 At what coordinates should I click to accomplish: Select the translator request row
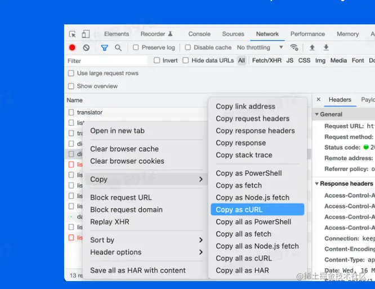pyautogui.click(x=137, y=112)
